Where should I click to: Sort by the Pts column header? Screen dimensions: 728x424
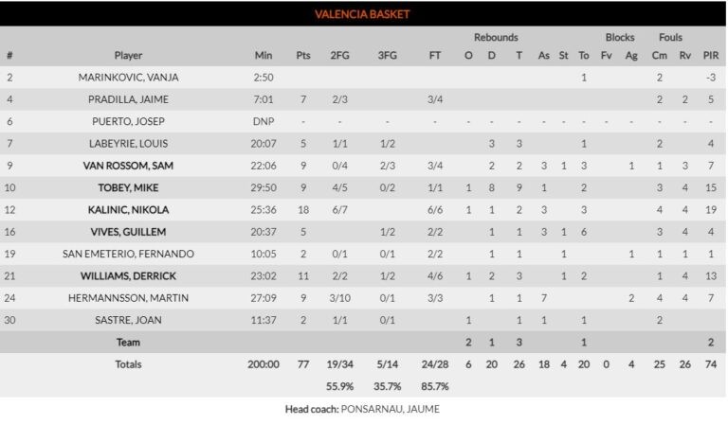tap(302, 55)
